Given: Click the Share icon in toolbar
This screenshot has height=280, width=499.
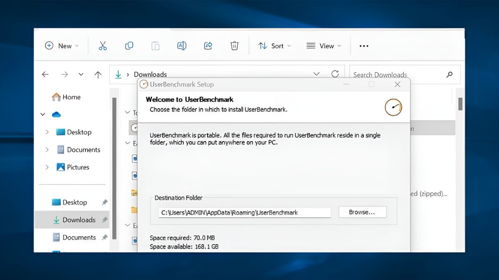Looking at the screenshot, I should tap(208, 46).
